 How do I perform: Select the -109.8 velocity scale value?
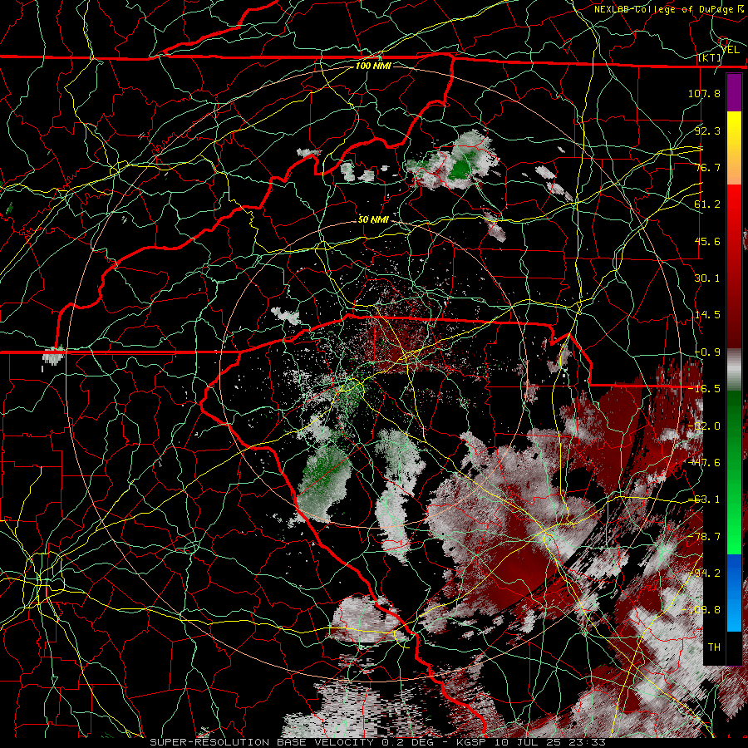coord(701,610)
